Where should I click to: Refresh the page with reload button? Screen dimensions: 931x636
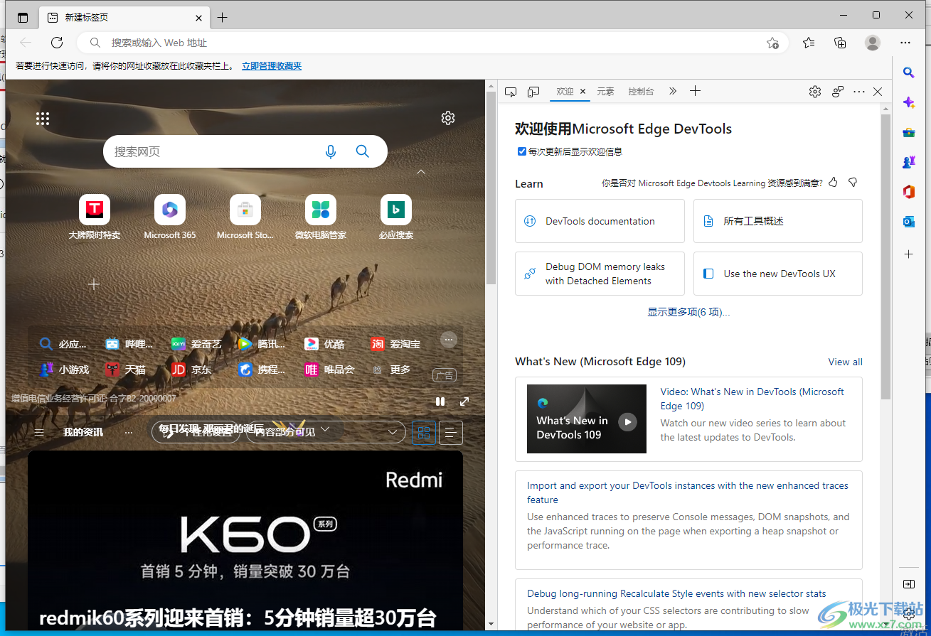(57, 43)
